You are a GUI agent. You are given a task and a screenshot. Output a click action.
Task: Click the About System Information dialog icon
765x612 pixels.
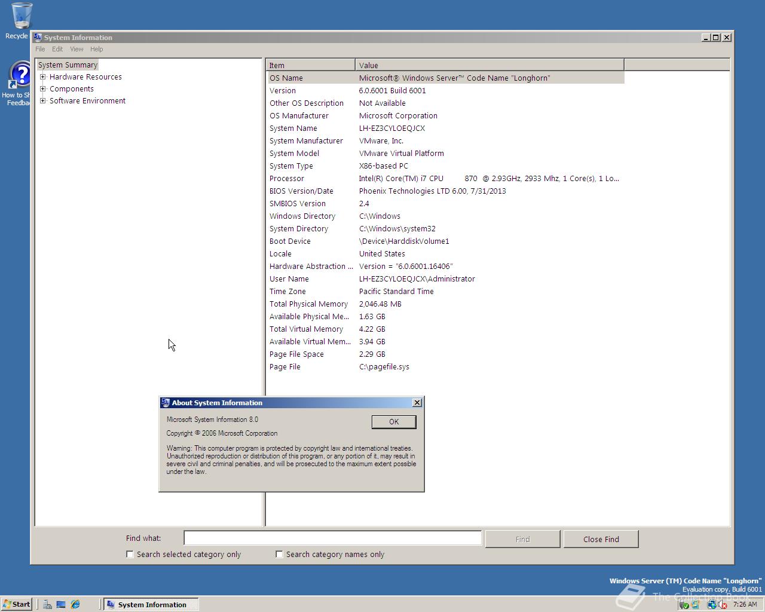pyautogui.click(x=166, y=403)
